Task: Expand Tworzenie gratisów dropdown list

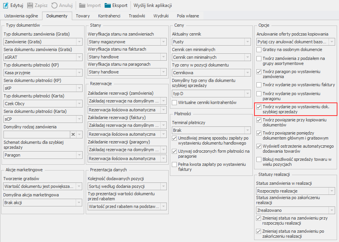Action: click(x=79, y=186)
